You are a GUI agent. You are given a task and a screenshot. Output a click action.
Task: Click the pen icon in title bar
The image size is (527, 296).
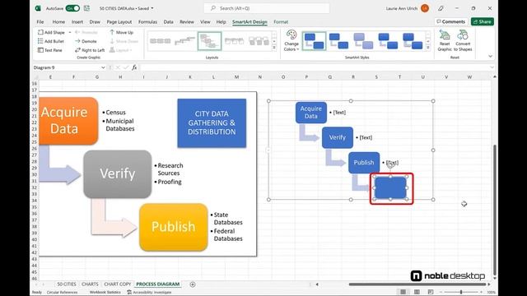[x=441, y=8]
